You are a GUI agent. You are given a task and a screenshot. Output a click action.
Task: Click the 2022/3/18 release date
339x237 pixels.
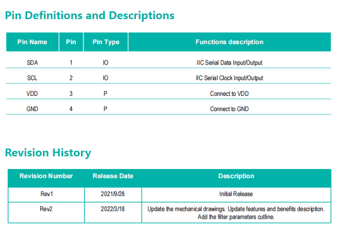tap(113, 209)
